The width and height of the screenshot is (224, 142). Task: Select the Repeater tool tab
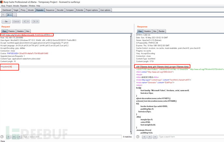coord(40,10)
